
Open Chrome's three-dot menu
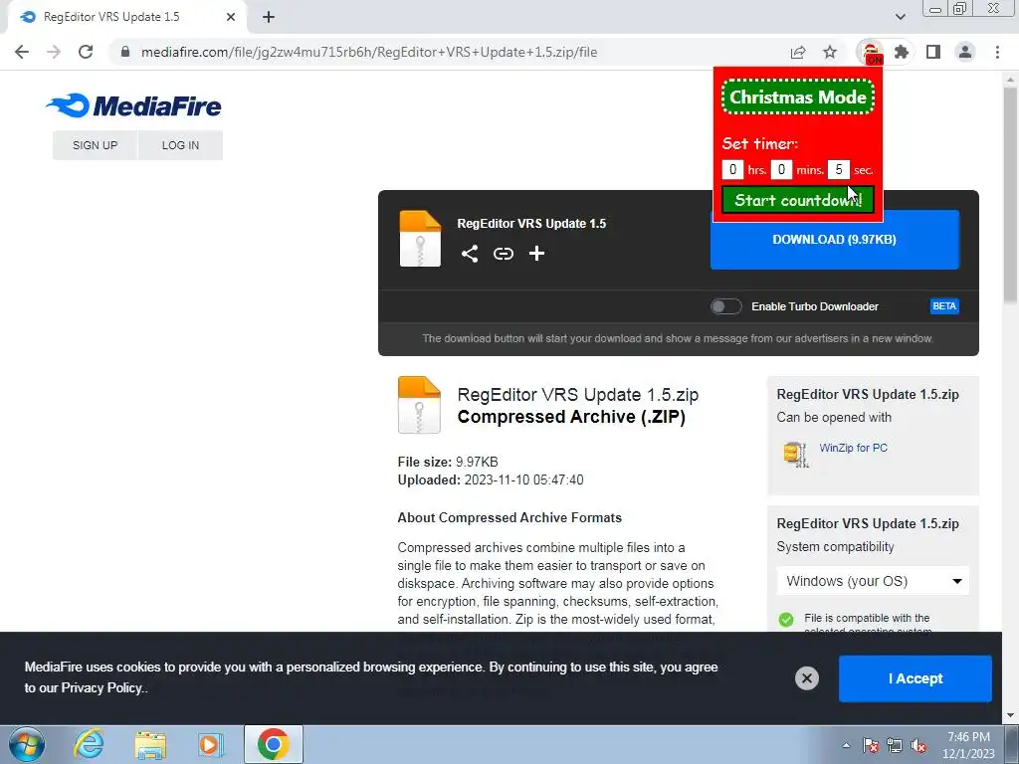pos(997,52)
